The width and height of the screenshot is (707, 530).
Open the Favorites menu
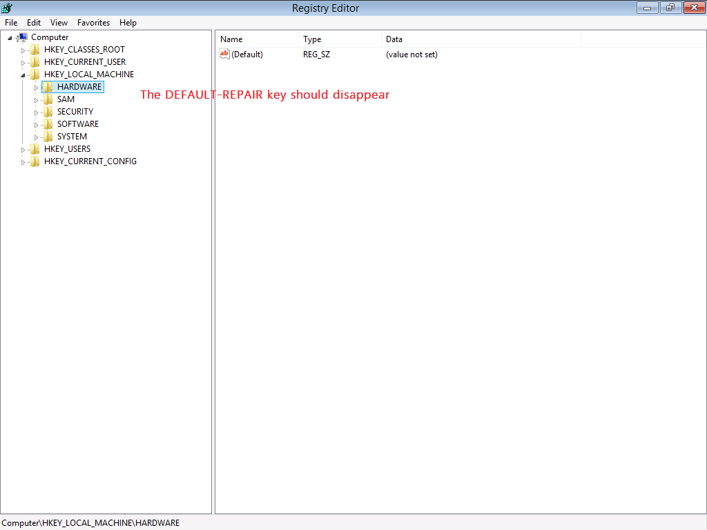93,23
